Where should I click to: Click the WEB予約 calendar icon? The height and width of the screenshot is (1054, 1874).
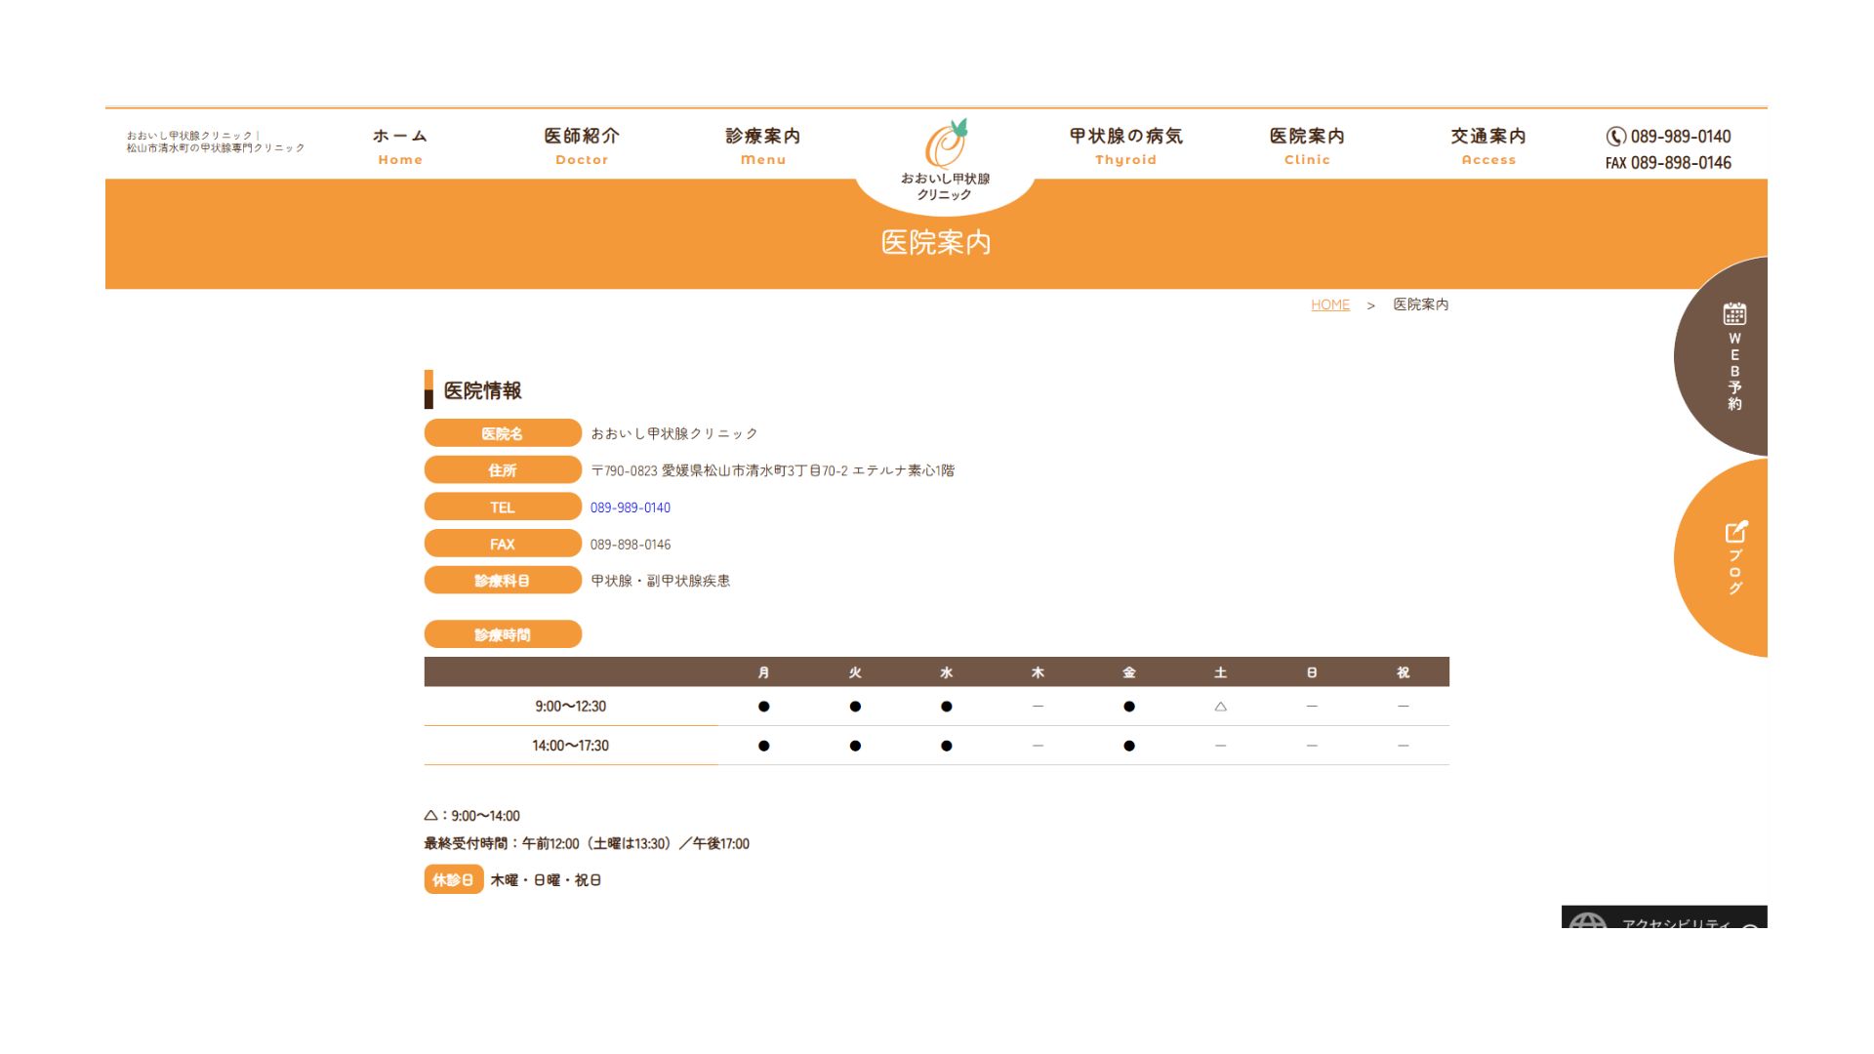coord(1734,313)
